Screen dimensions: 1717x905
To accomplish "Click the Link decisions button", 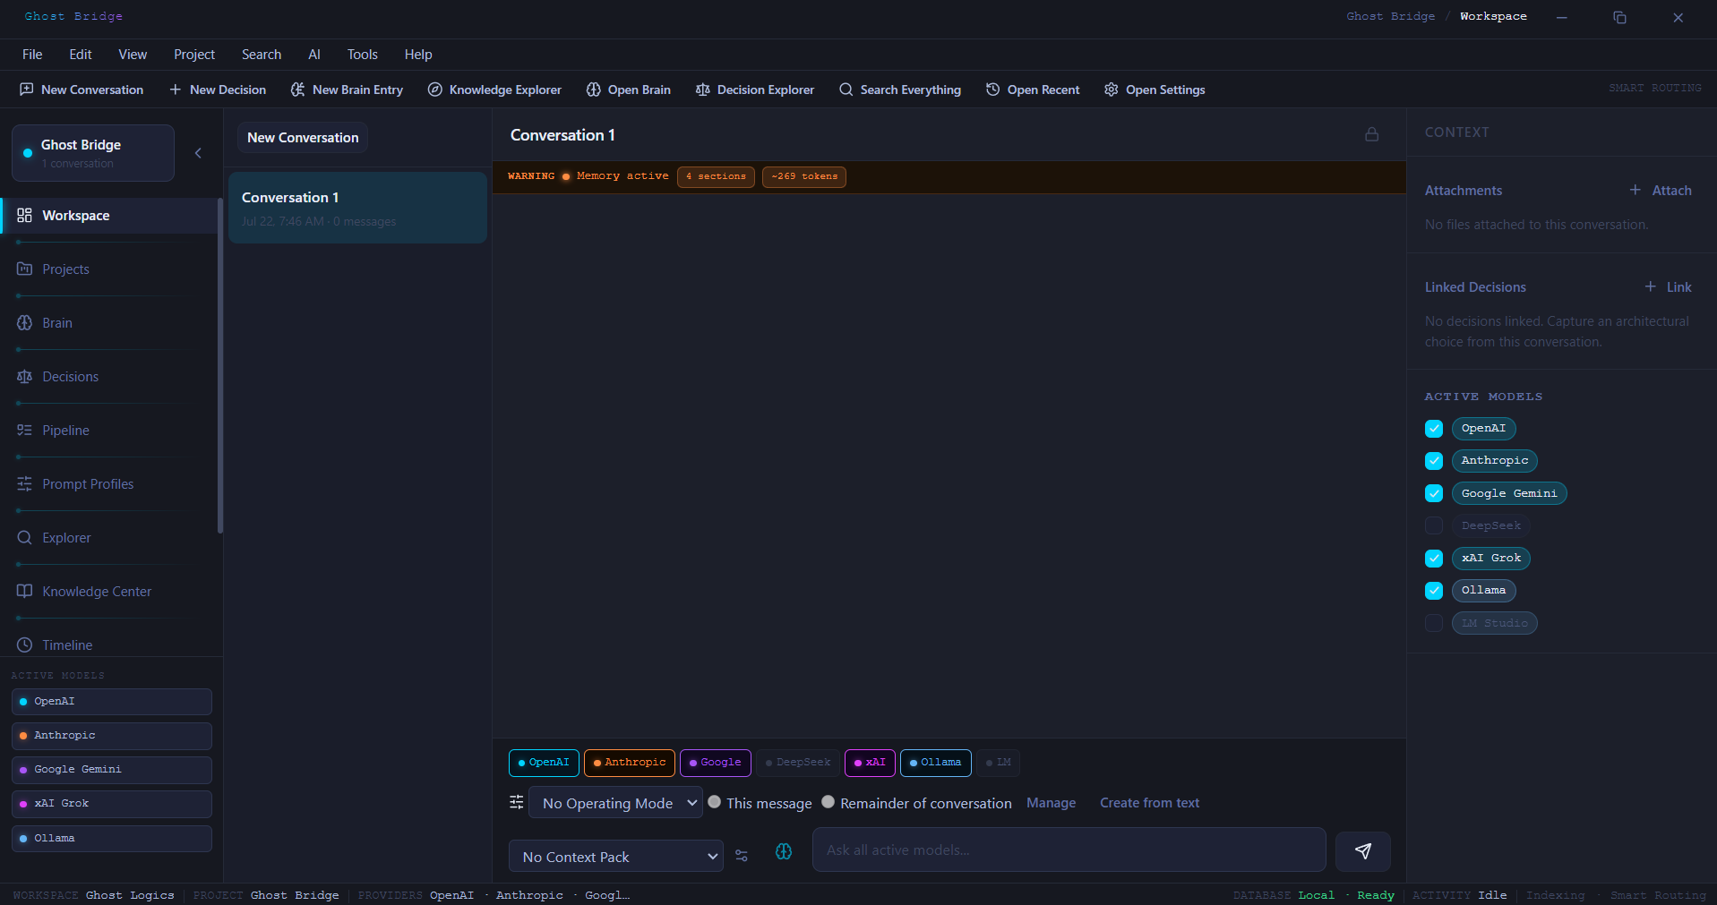I will coord(1669,287).
